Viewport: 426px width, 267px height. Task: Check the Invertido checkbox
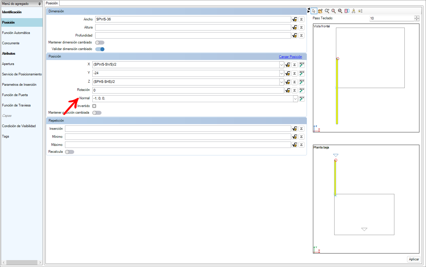click(x=94, y=106)
